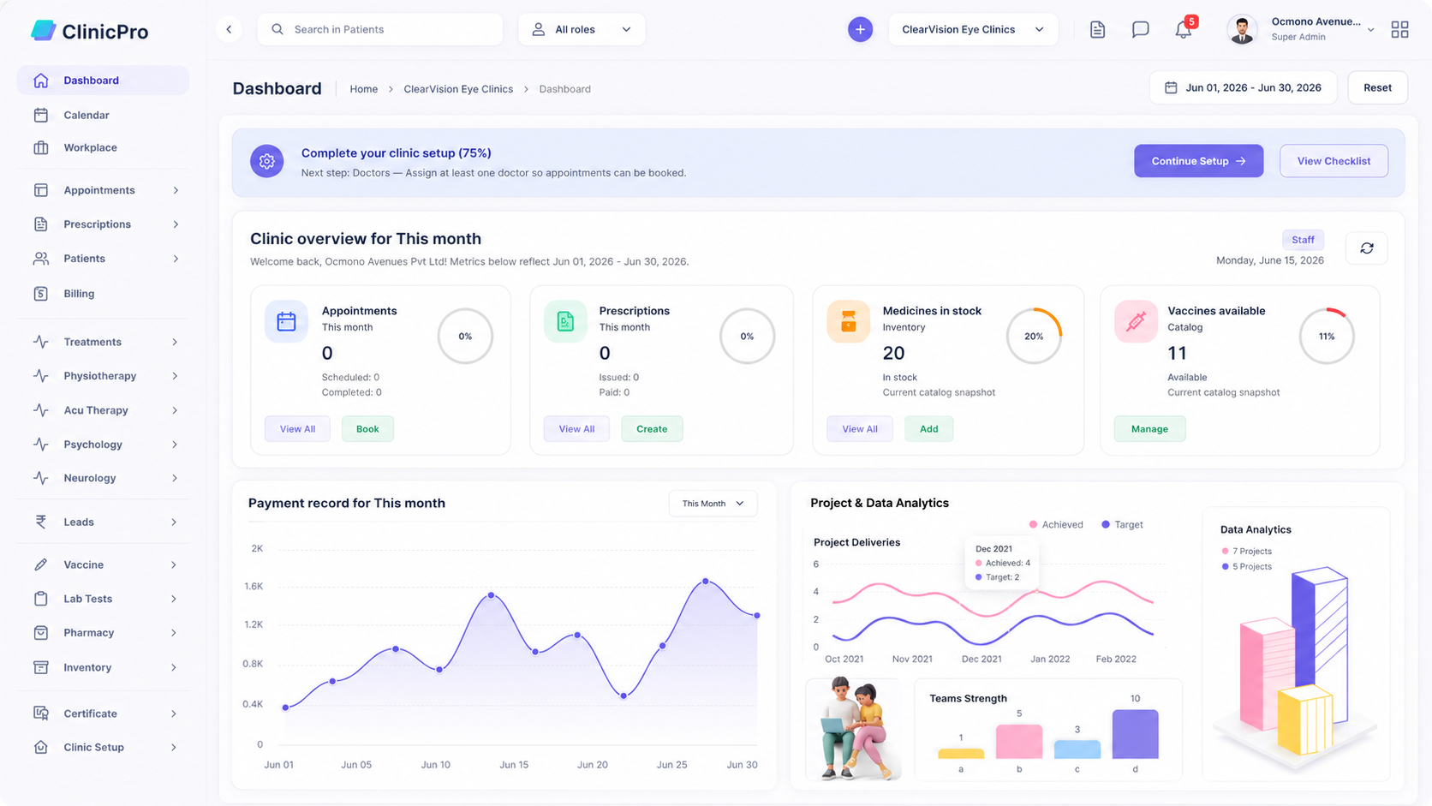The width and height of the screenshot is (1432, 806).
Task: Click the Clinic Setup house icon
Action: click(x=40, y=747)
